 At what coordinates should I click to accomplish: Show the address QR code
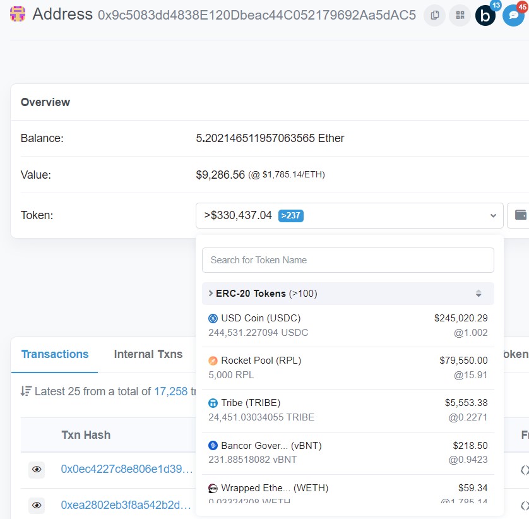460,15
